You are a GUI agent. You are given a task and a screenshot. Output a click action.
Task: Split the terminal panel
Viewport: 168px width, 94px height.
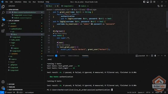(x=152, y=56)
